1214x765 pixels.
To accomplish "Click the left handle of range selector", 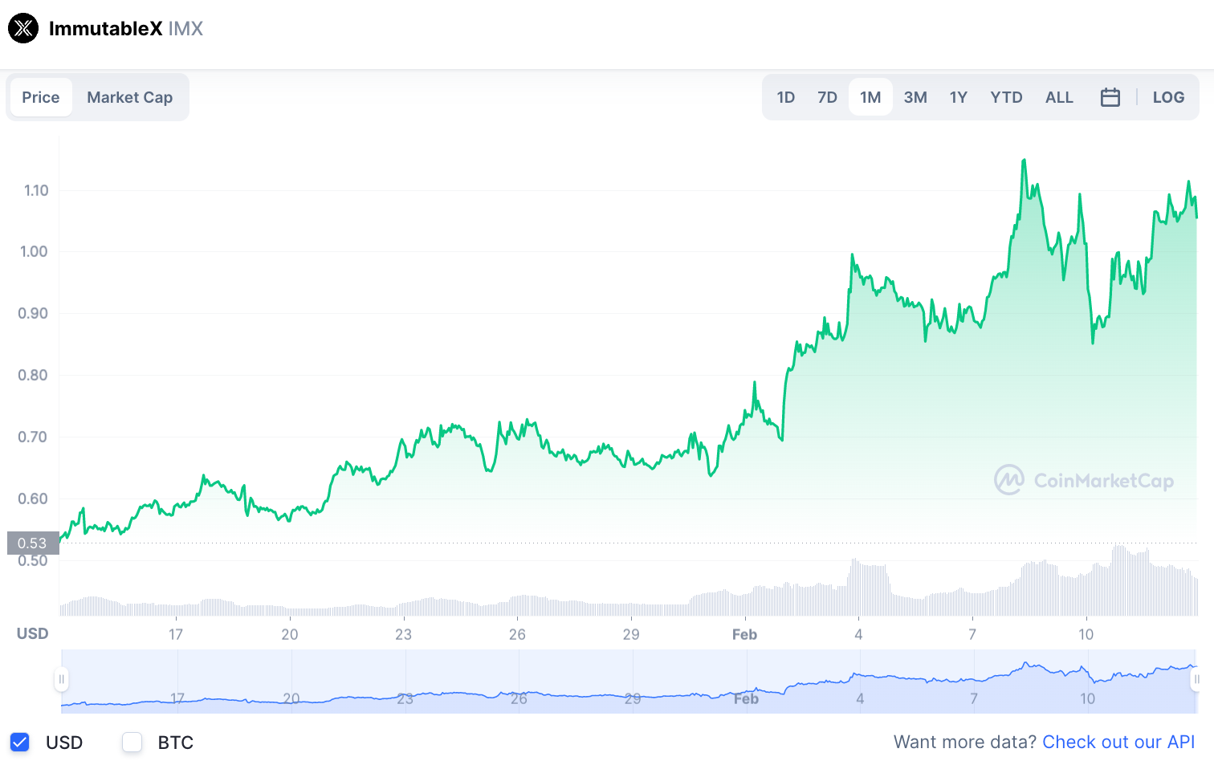I will click(x=63, y=679).
